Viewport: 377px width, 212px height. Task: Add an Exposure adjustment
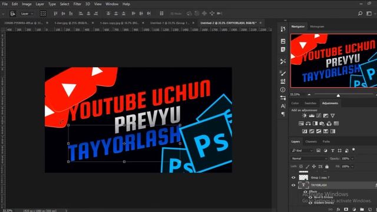click(326, 115)
